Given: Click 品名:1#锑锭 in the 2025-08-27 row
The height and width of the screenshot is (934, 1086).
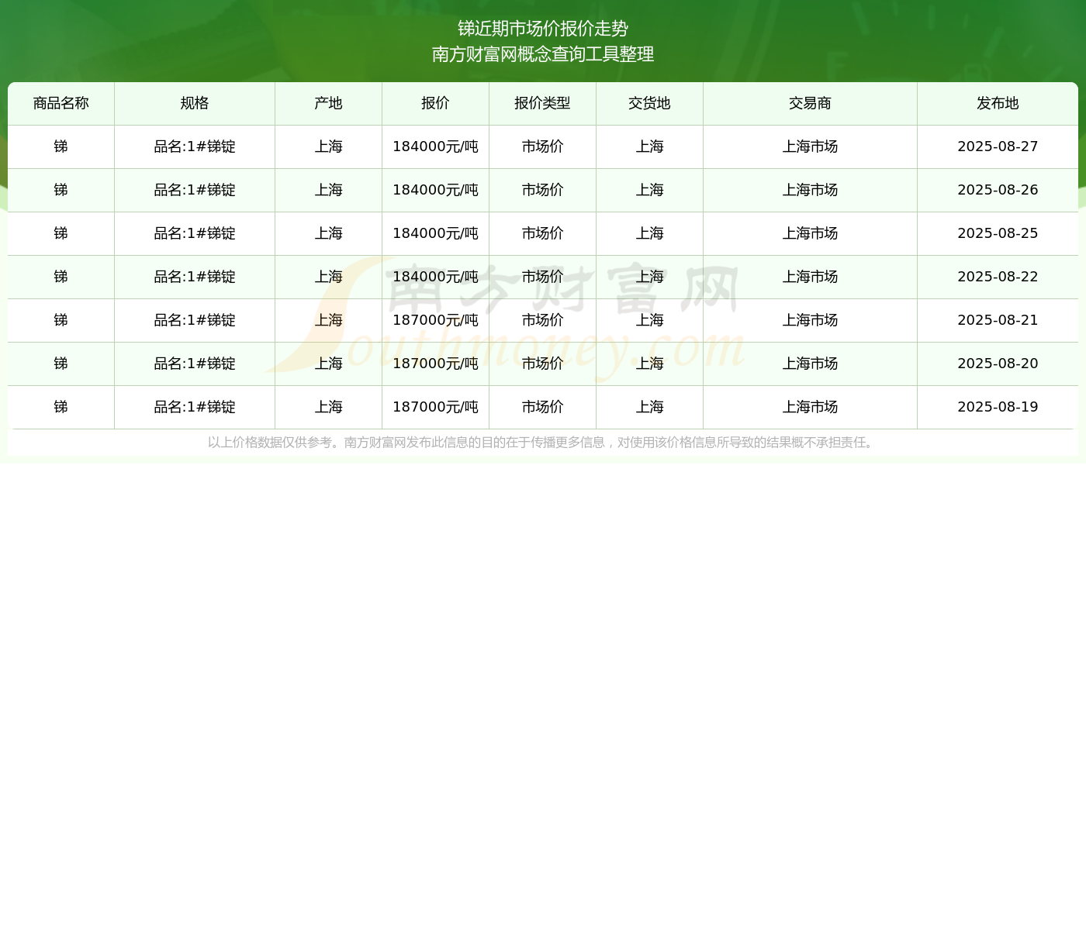Looking at the screenshot, I should coord(195,146).
